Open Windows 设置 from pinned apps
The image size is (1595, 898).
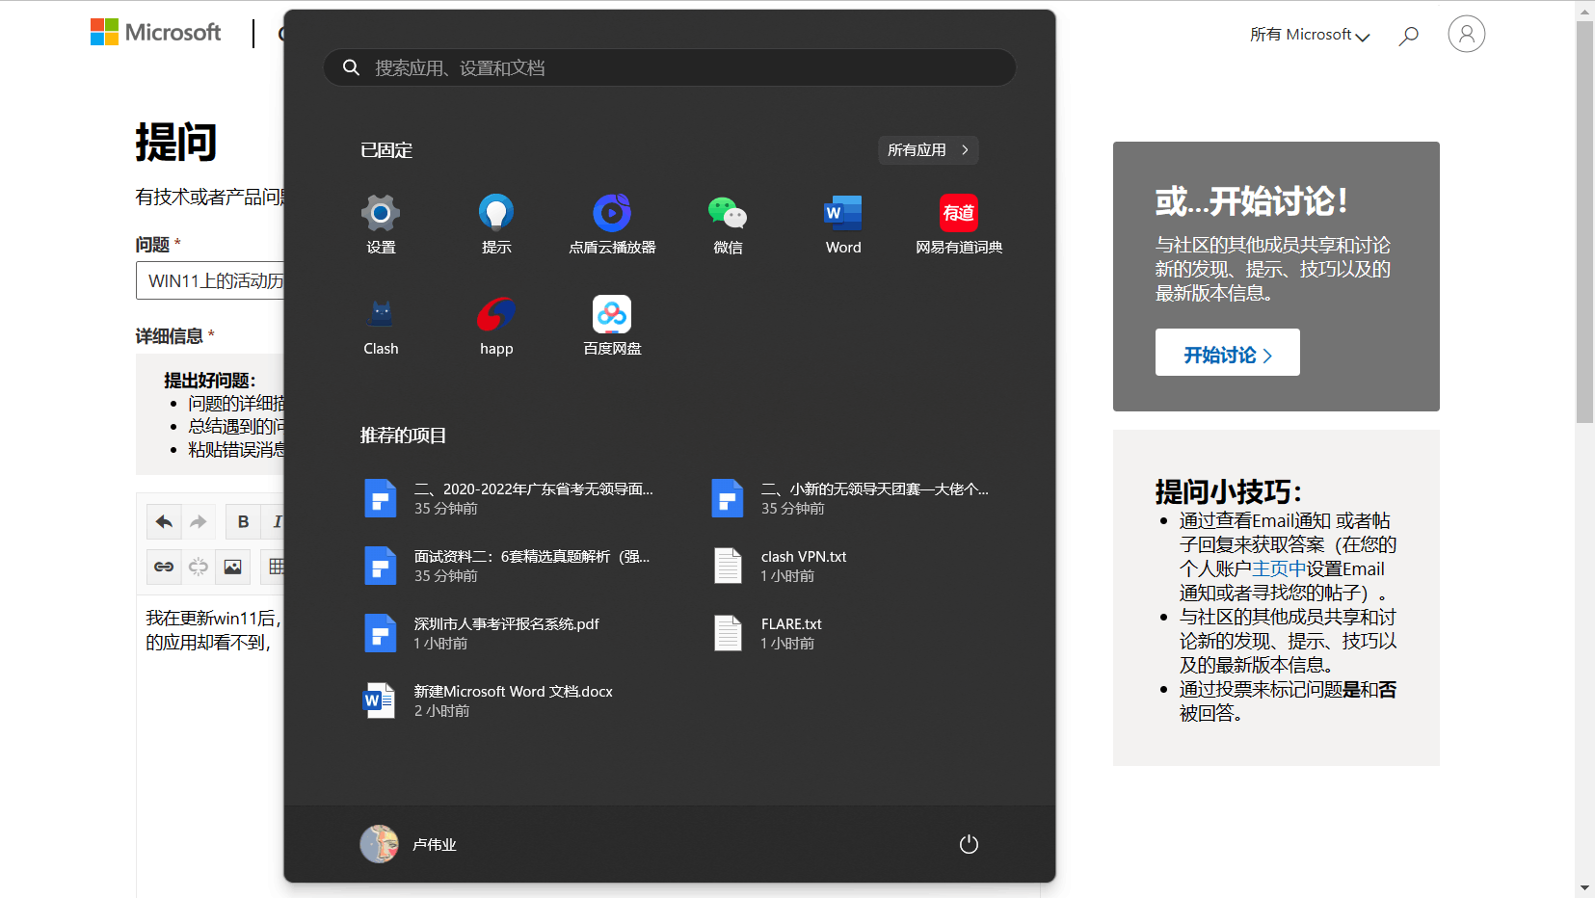(381, 224)
